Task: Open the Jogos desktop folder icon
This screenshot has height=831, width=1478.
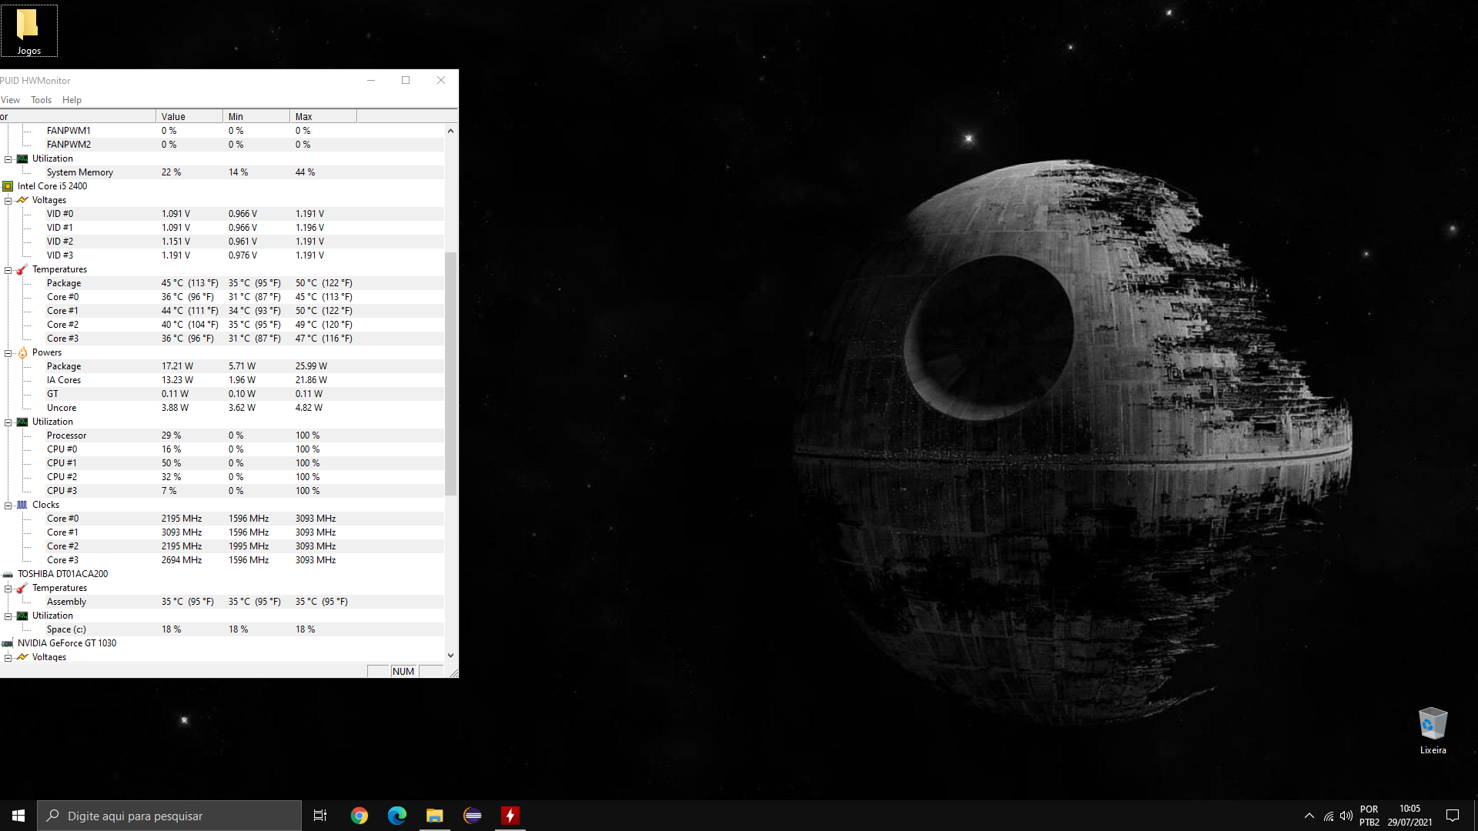Action: (28, 31)
